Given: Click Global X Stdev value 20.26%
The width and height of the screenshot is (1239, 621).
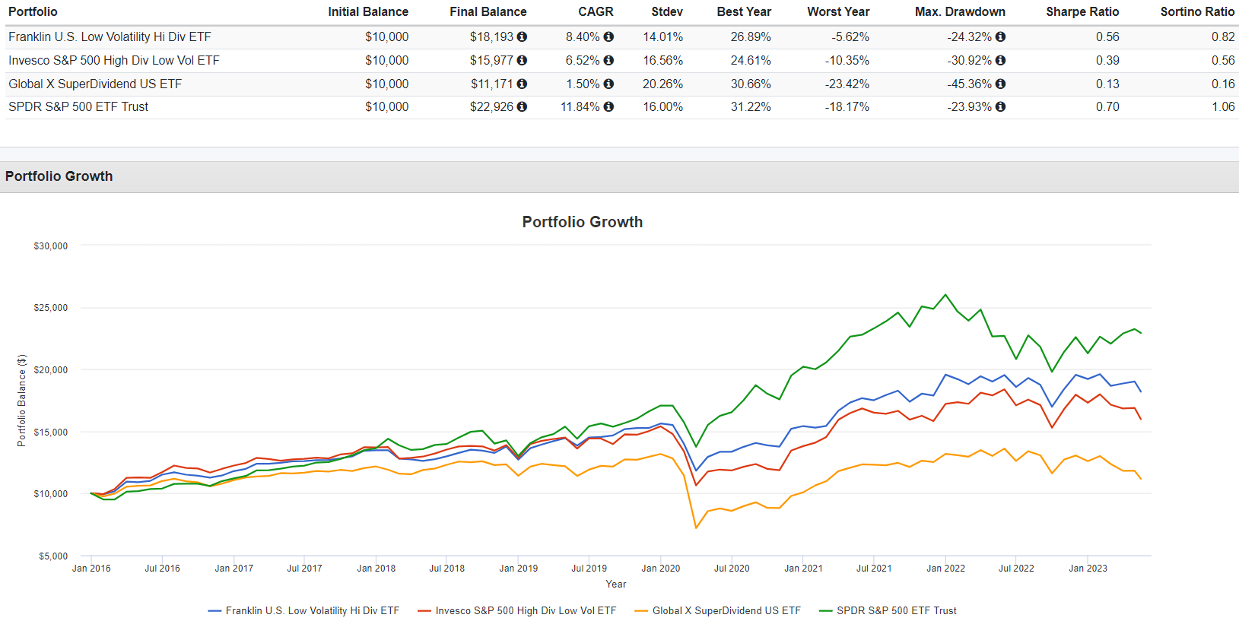Looking at the screenshot, I should click(x=662, y=84).
